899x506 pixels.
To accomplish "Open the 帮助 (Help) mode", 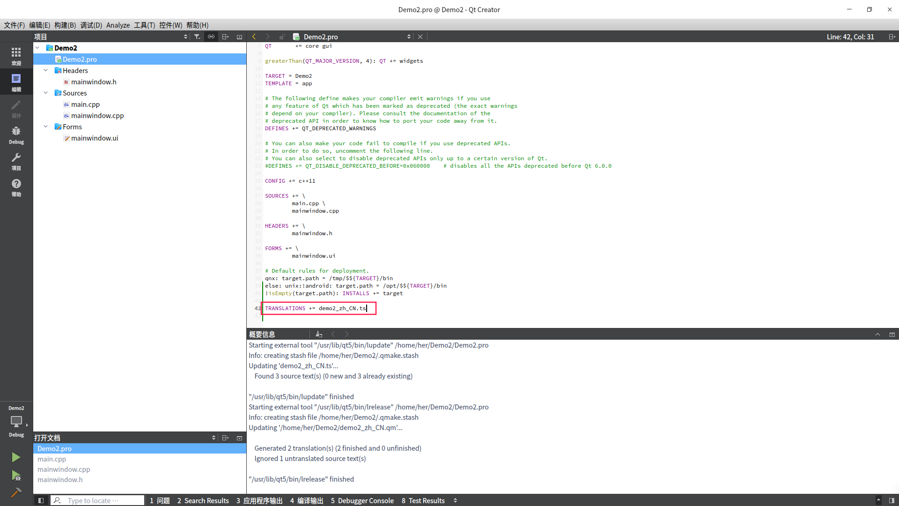I will 16,187.
